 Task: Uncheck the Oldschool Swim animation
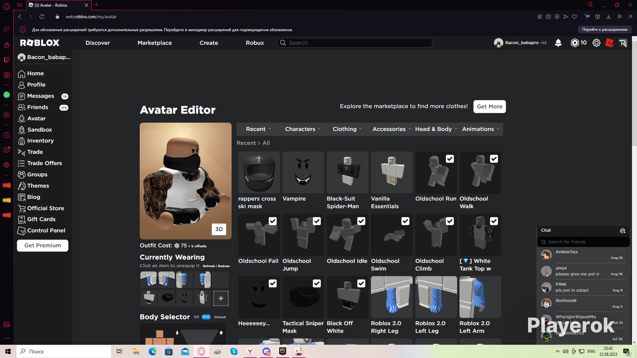tap(405, 221)
